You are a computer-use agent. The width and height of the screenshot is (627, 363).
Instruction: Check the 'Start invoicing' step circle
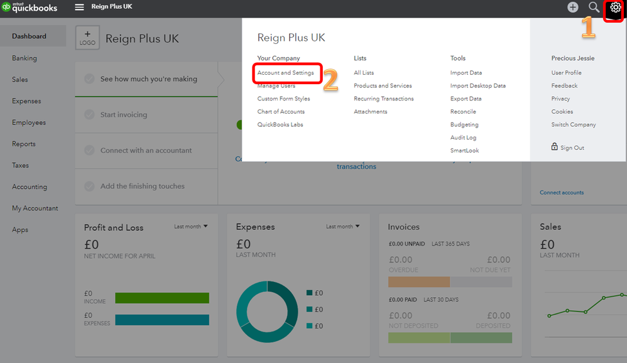tap(90, 115)
